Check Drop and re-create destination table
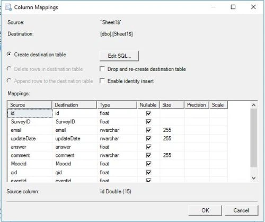The width and height of the screenshot is (265, 222). (x=102, y=69)
